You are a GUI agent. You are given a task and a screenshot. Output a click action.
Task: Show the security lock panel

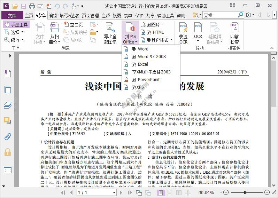8,152
